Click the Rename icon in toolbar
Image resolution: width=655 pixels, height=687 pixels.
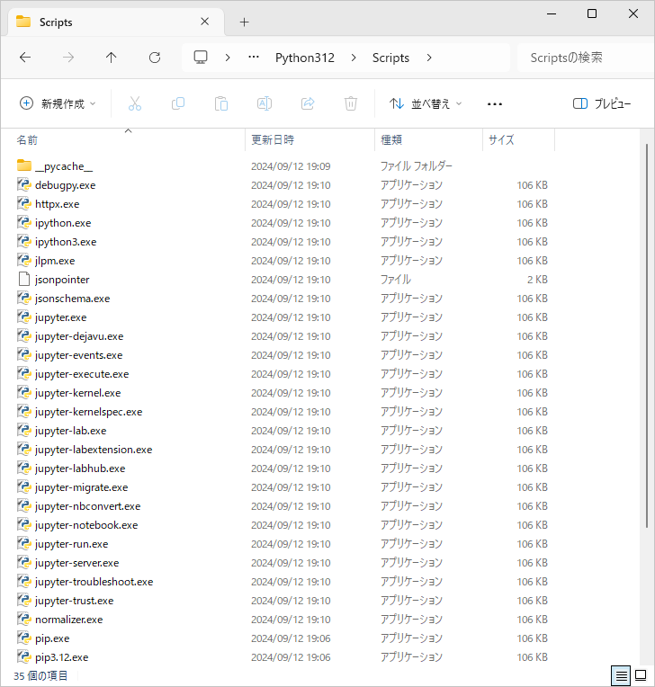click(265, 103)
